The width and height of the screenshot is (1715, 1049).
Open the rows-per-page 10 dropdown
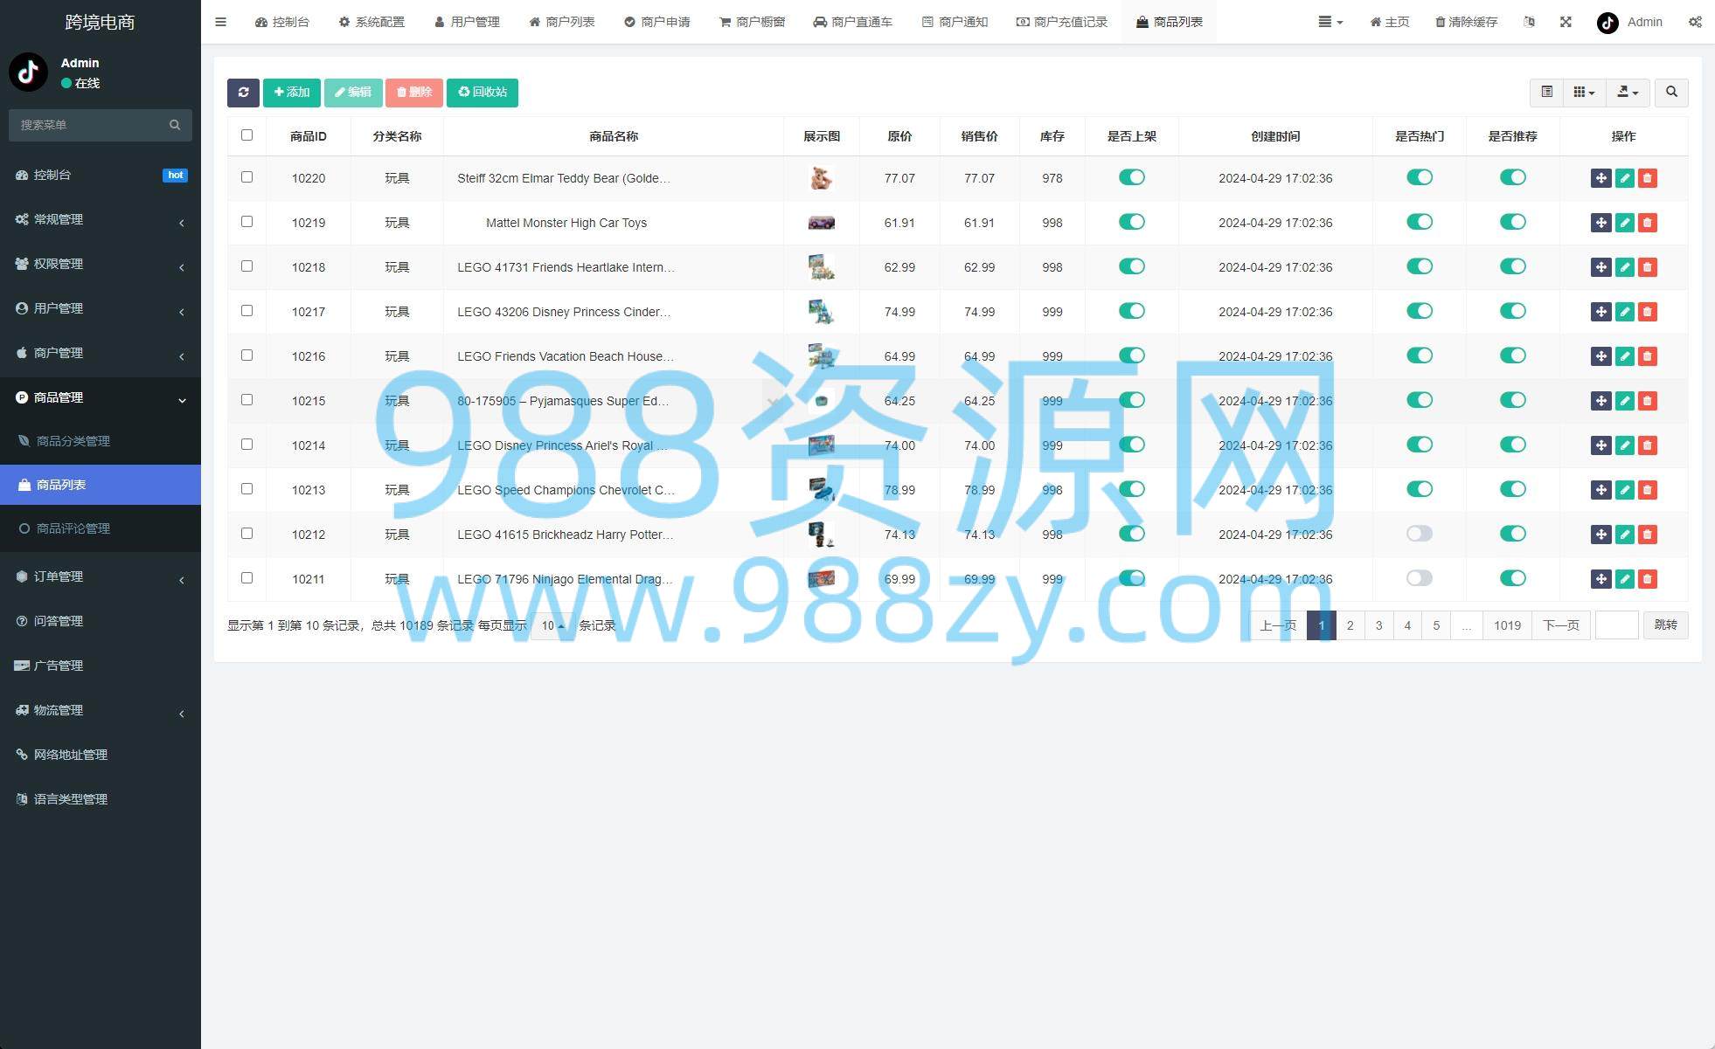pos(552,625)
